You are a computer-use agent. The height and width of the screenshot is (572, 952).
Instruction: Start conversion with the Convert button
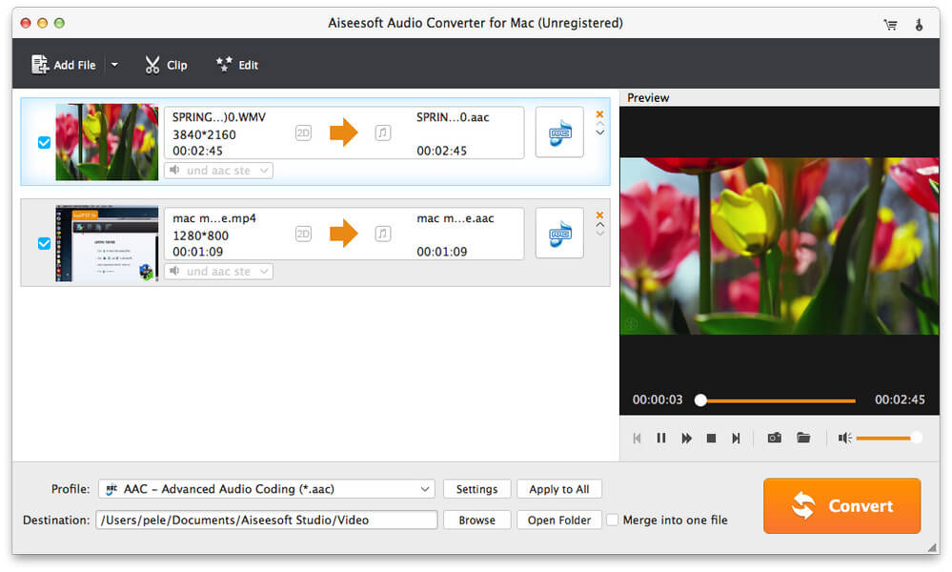[842, 506]
